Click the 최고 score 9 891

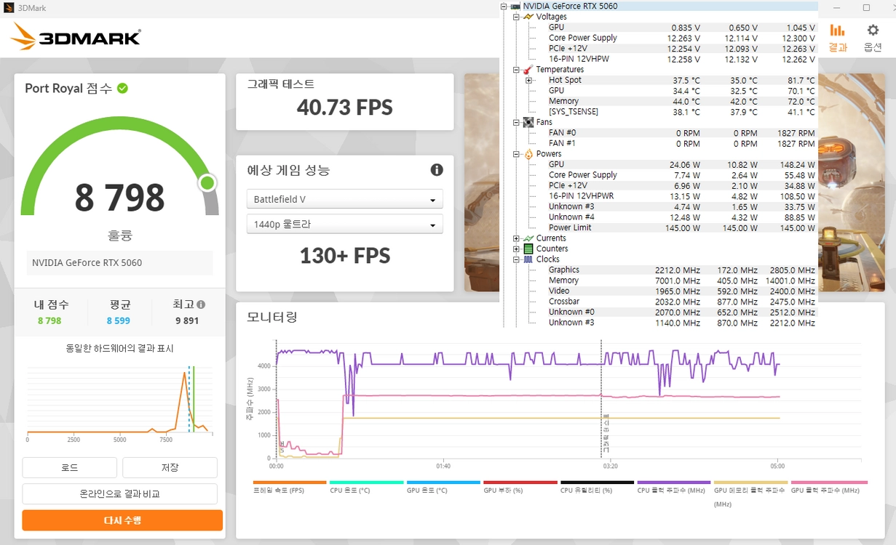pos(187,320)
